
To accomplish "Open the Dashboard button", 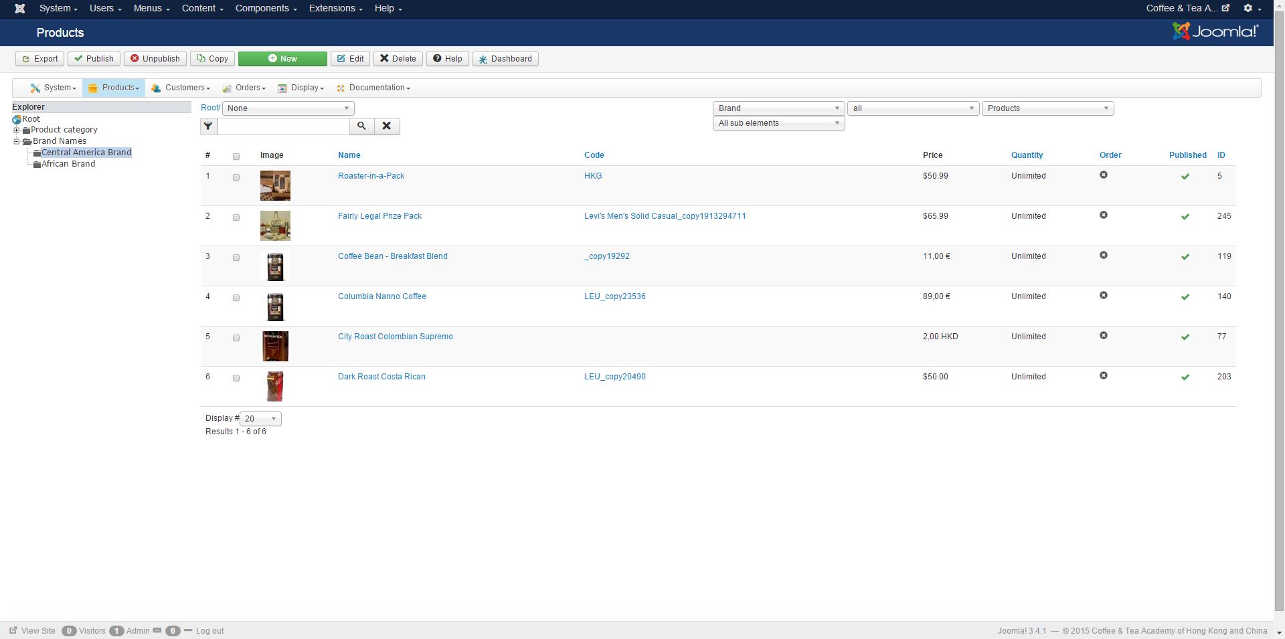I will (x=505, y=59).
